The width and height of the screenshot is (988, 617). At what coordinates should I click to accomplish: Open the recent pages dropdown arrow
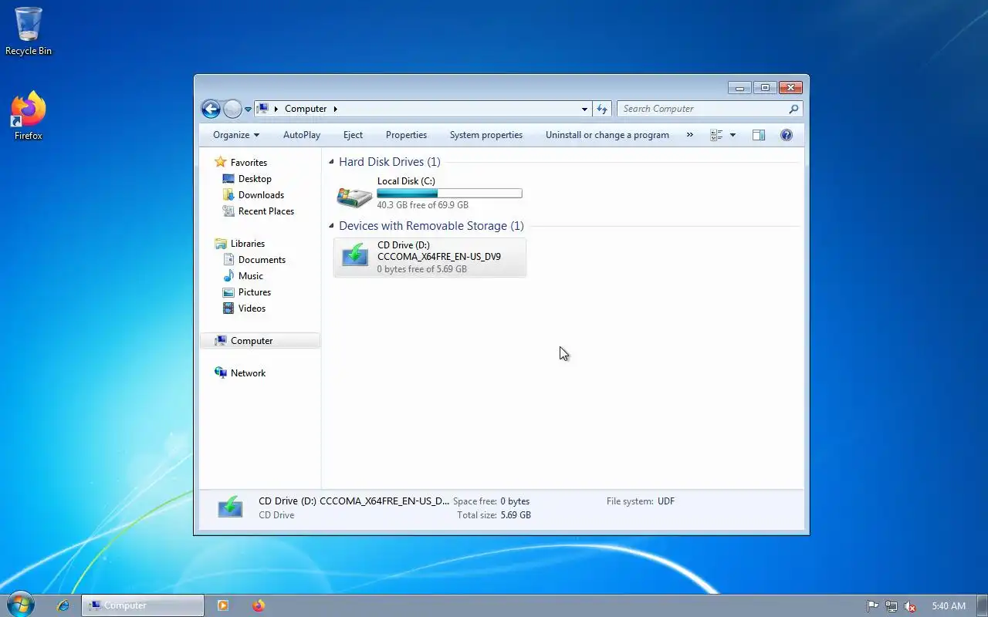tap(248, 110)
